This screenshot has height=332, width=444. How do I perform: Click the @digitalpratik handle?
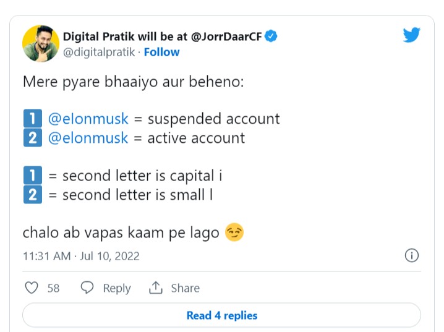click(x=99, y=52)
